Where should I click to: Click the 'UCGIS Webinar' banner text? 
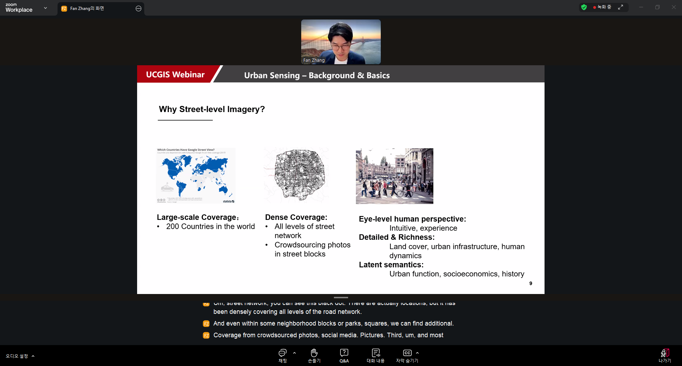[175, 74]
